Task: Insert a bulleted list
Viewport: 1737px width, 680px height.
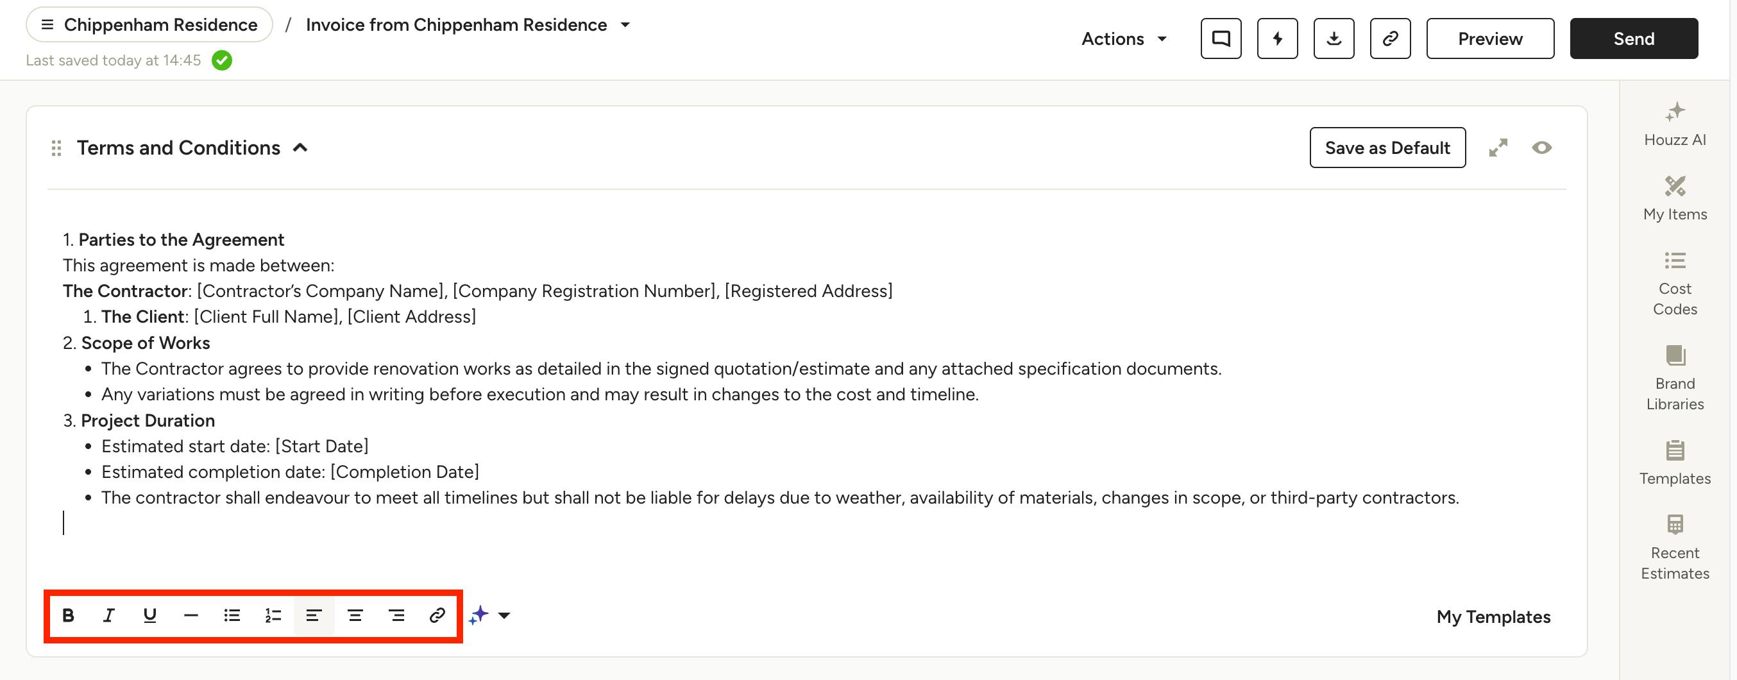Action: pos(232,615)
